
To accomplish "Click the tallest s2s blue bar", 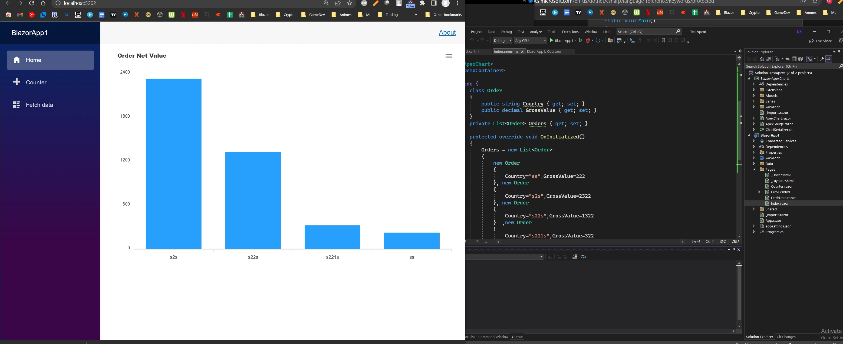I will coord(173,164).
